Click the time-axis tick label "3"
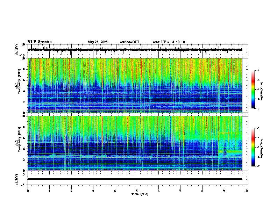This screenshot has height=214, width=277. point(93,191)
